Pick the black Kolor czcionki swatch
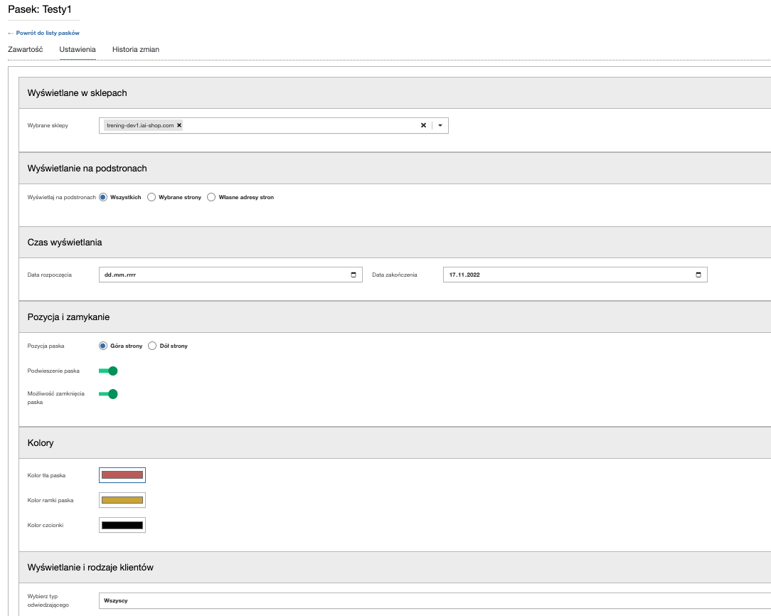The width and height of the screenshot is (771, 616). (122, 525)
